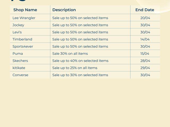Click "Sale up to 25% on all items" cell
Screen dimensions: 170x127
pos(75,68)
